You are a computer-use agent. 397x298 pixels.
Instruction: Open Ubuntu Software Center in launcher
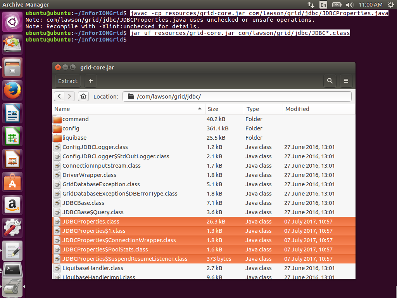coord(13,182)
